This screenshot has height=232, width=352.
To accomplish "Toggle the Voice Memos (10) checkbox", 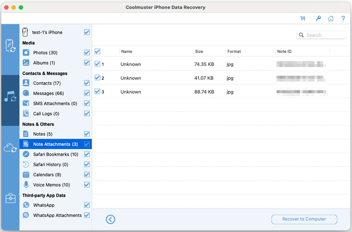I will coord(87,185).
